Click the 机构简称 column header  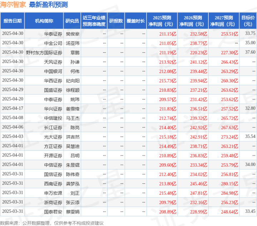(44, 21)
